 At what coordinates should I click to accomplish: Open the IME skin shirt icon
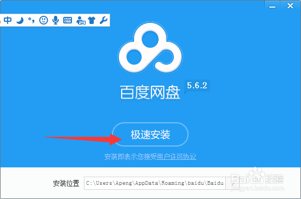92,20
